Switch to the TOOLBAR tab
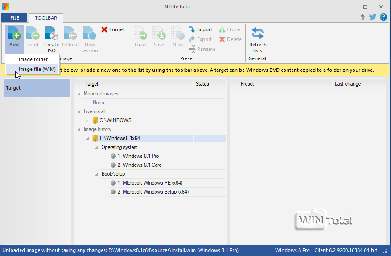This screenshot has height=256, width=391. click(x=46, y=18)
